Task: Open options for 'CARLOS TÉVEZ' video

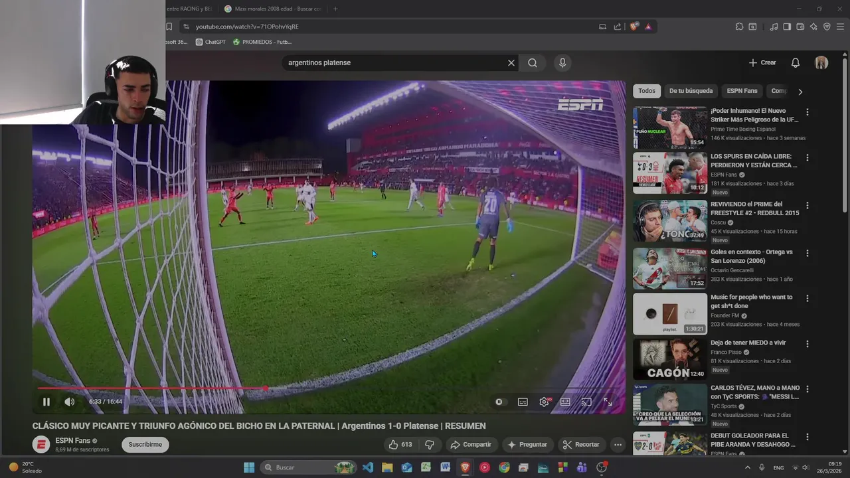Action: coord(807,389)
